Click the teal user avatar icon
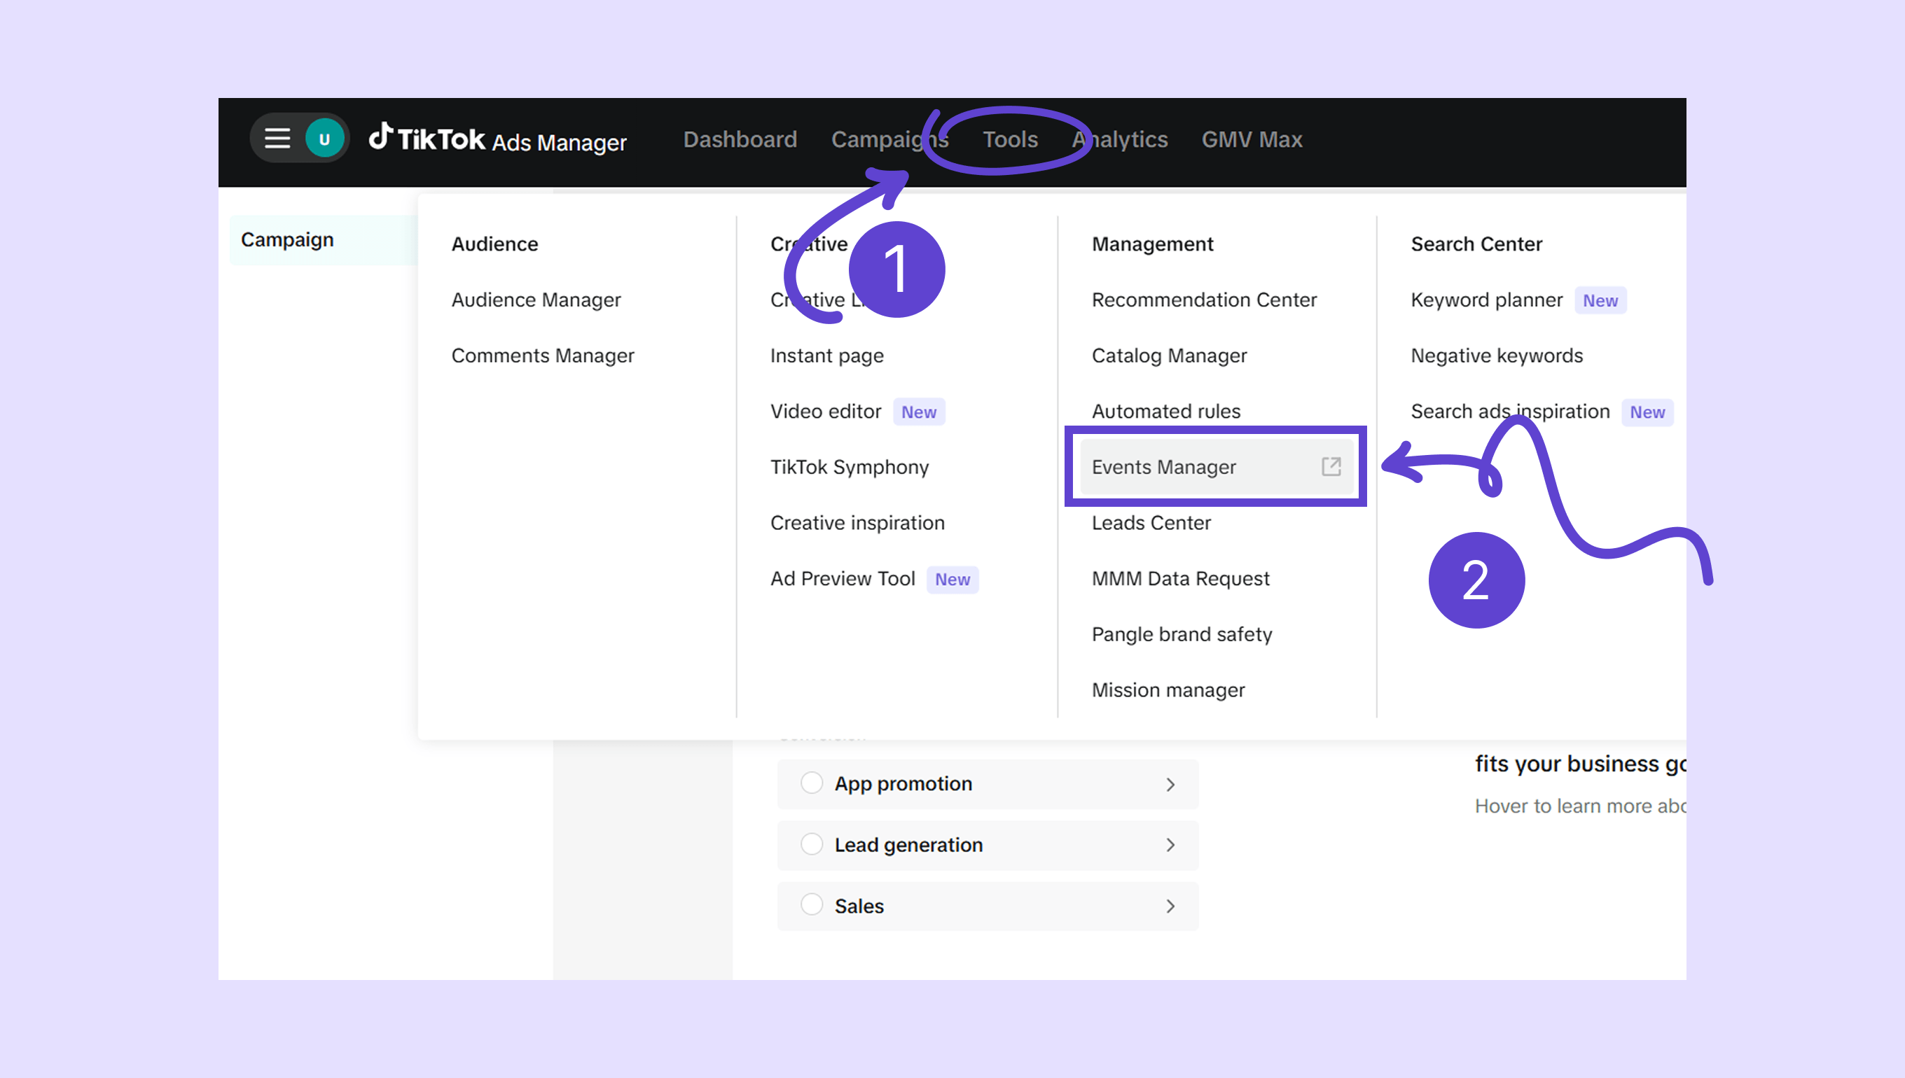Screen dimensions: 1905x1078 pyautogui.click(x=324, y=139)
